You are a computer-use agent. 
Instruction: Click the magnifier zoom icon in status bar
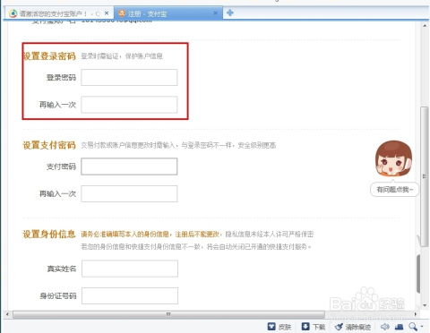point(413,327)
